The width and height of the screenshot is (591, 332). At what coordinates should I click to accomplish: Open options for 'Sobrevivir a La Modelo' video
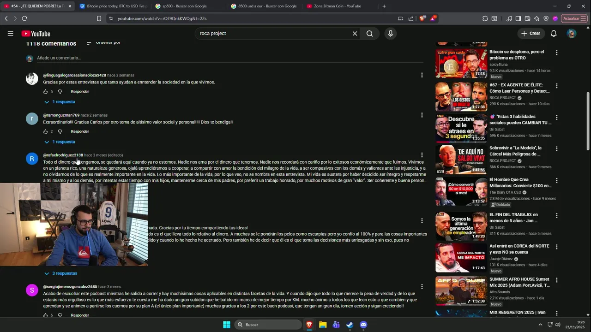pos(556,148)
